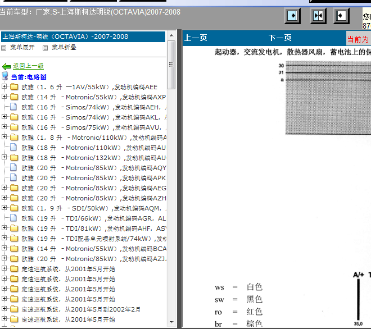Screen dimensions: 371x329
Task: Click the tree panel scrollbar up arrow
Action: point(171,36)
